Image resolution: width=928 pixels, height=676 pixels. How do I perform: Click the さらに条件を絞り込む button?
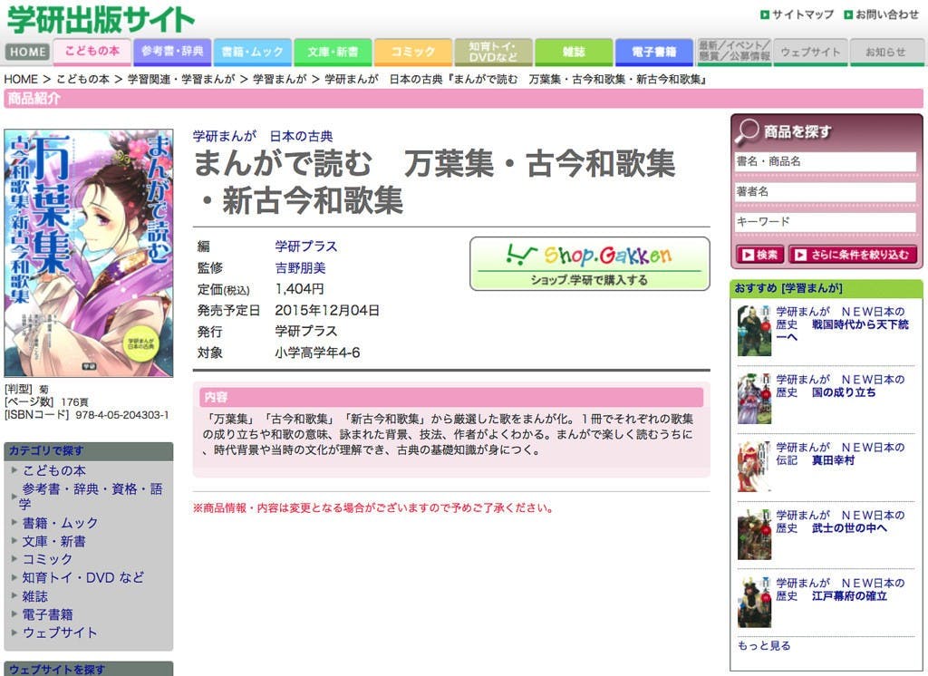click(853, 255)
